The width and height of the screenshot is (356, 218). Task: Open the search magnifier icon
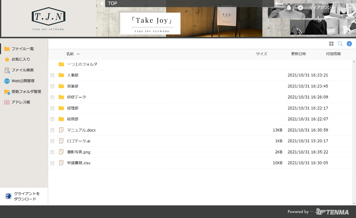click(340, 44)
